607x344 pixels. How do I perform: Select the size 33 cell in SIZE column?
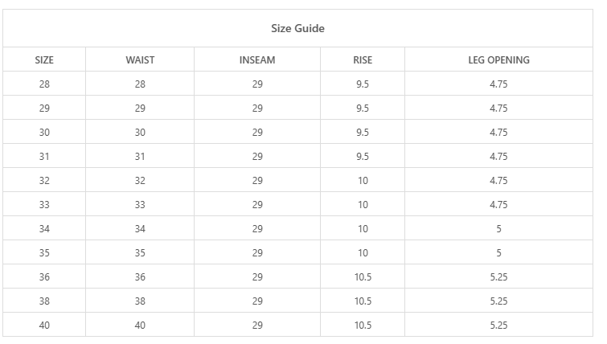click(44, 205)
